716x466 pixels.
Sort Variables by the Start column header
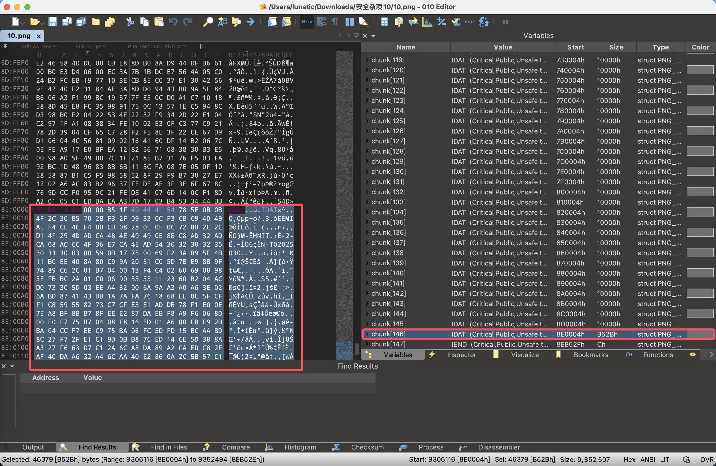click(x=575, y=47)
